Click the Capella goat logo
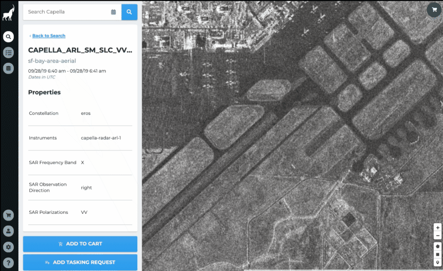The height and width of the screenshot is (271, 443). (x=8, y=13)
